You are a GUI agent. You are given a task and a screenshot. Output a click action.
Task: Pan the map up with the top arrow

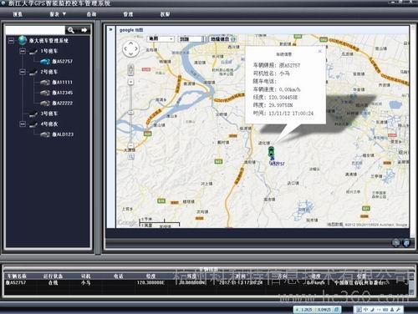pos(130,43)
